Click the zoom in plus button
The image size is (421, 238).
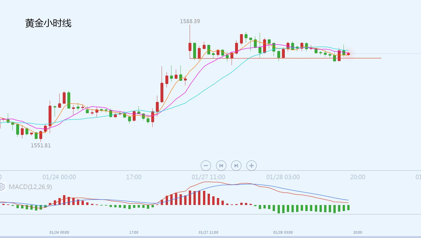tap(251, 166)
